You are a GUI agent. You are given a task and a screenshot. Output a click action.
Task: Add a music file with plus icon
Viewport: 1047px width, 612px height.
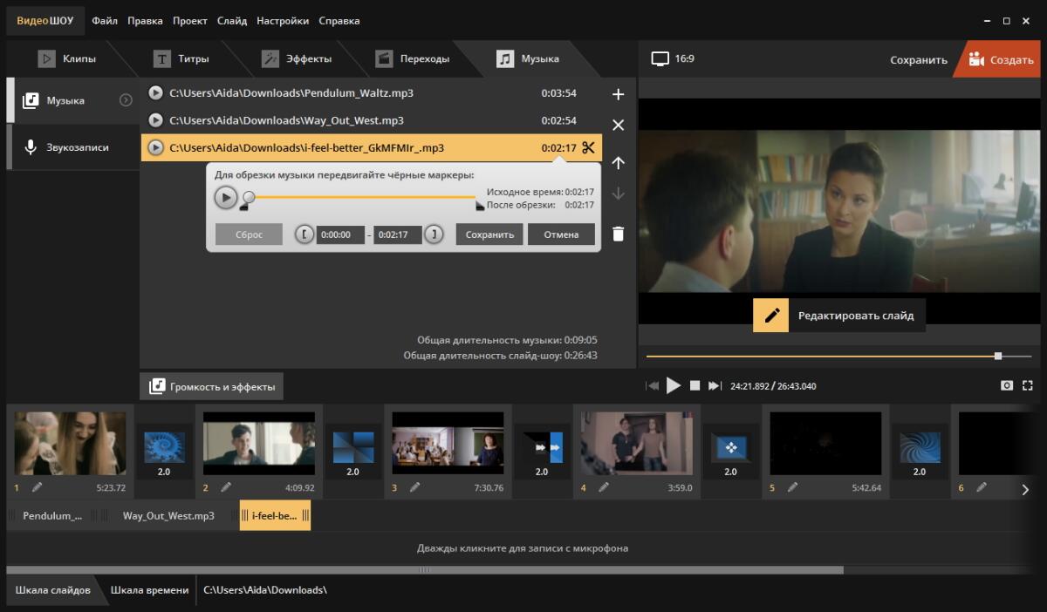(x=618, y=94)
